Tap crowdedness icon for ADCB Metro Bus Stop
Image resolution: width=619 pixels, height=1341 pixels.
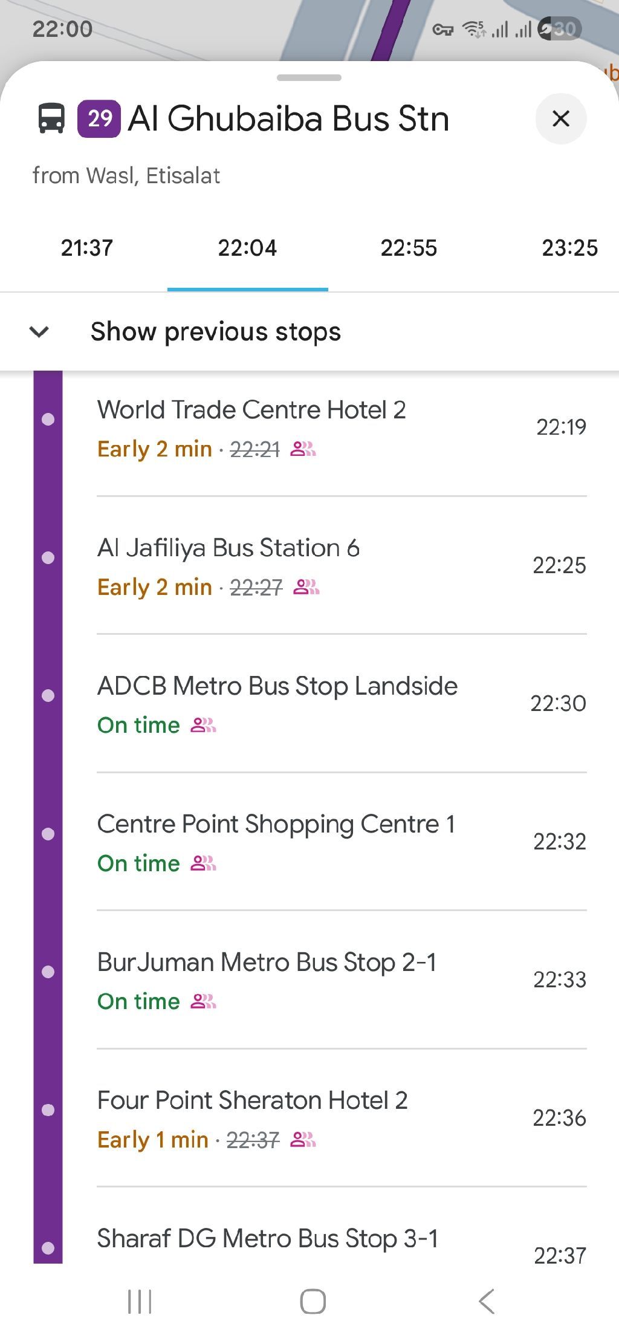(x=203, y=725)
